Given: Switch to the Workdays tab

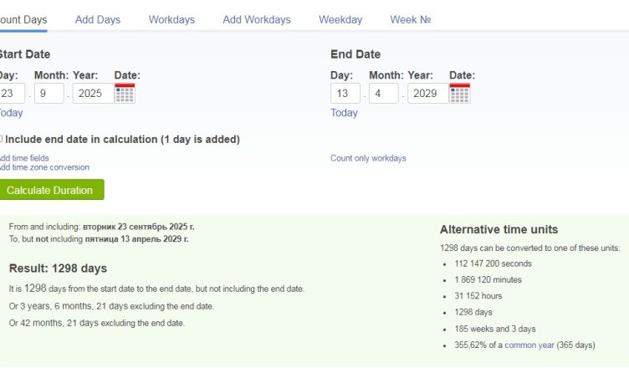Looking at the screenshot, I should 171,19.
